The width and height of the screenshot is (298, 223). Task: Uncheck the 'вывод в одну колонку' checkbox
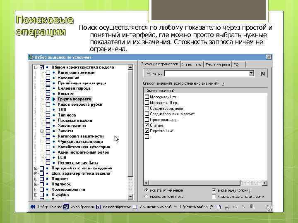tap(214, 190)
